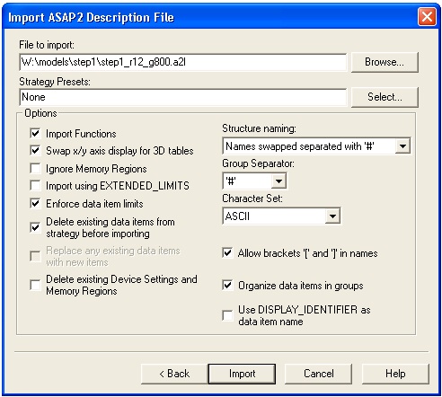Open the Character Set ASCII dropdown
Screen dimensions: 442x397
[x=332, y=216]
